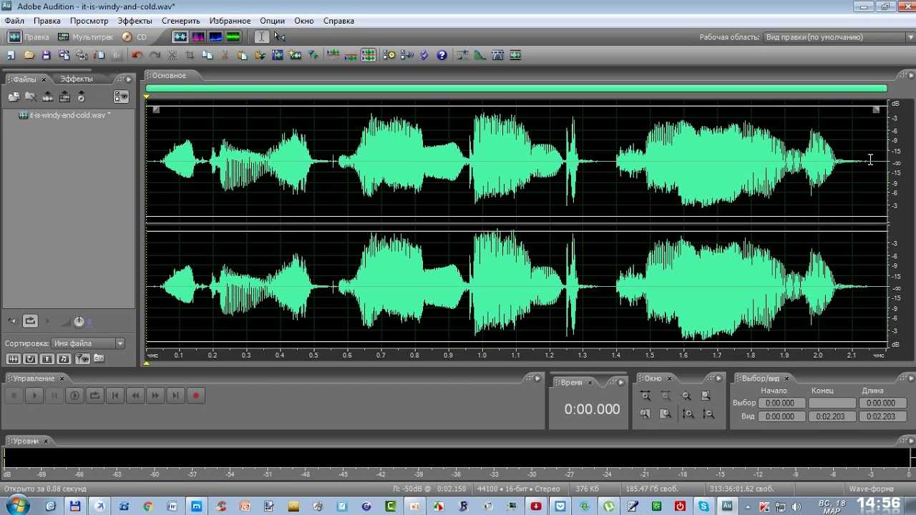Click zoom out vertically icon in Окно

(x=708, y=413)
